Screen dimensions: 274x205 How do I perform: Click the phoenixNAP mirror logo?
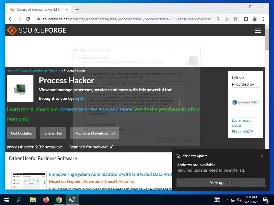[x=245, y=102]
